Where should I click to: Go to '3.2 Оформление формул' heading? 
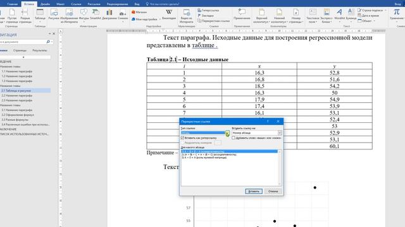18,115
